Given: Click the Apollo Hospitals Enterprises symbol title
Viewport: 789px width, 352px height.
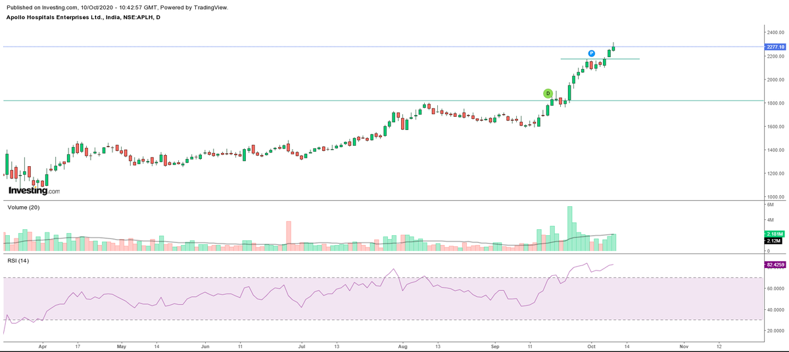Looking at the screenshot, I should 84,17.
